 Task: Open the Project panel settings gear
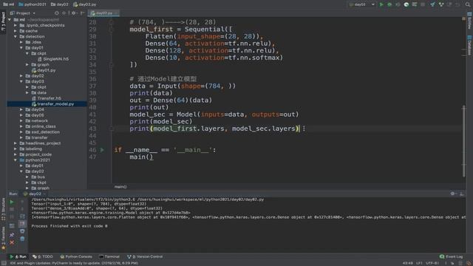pos(74,13)
